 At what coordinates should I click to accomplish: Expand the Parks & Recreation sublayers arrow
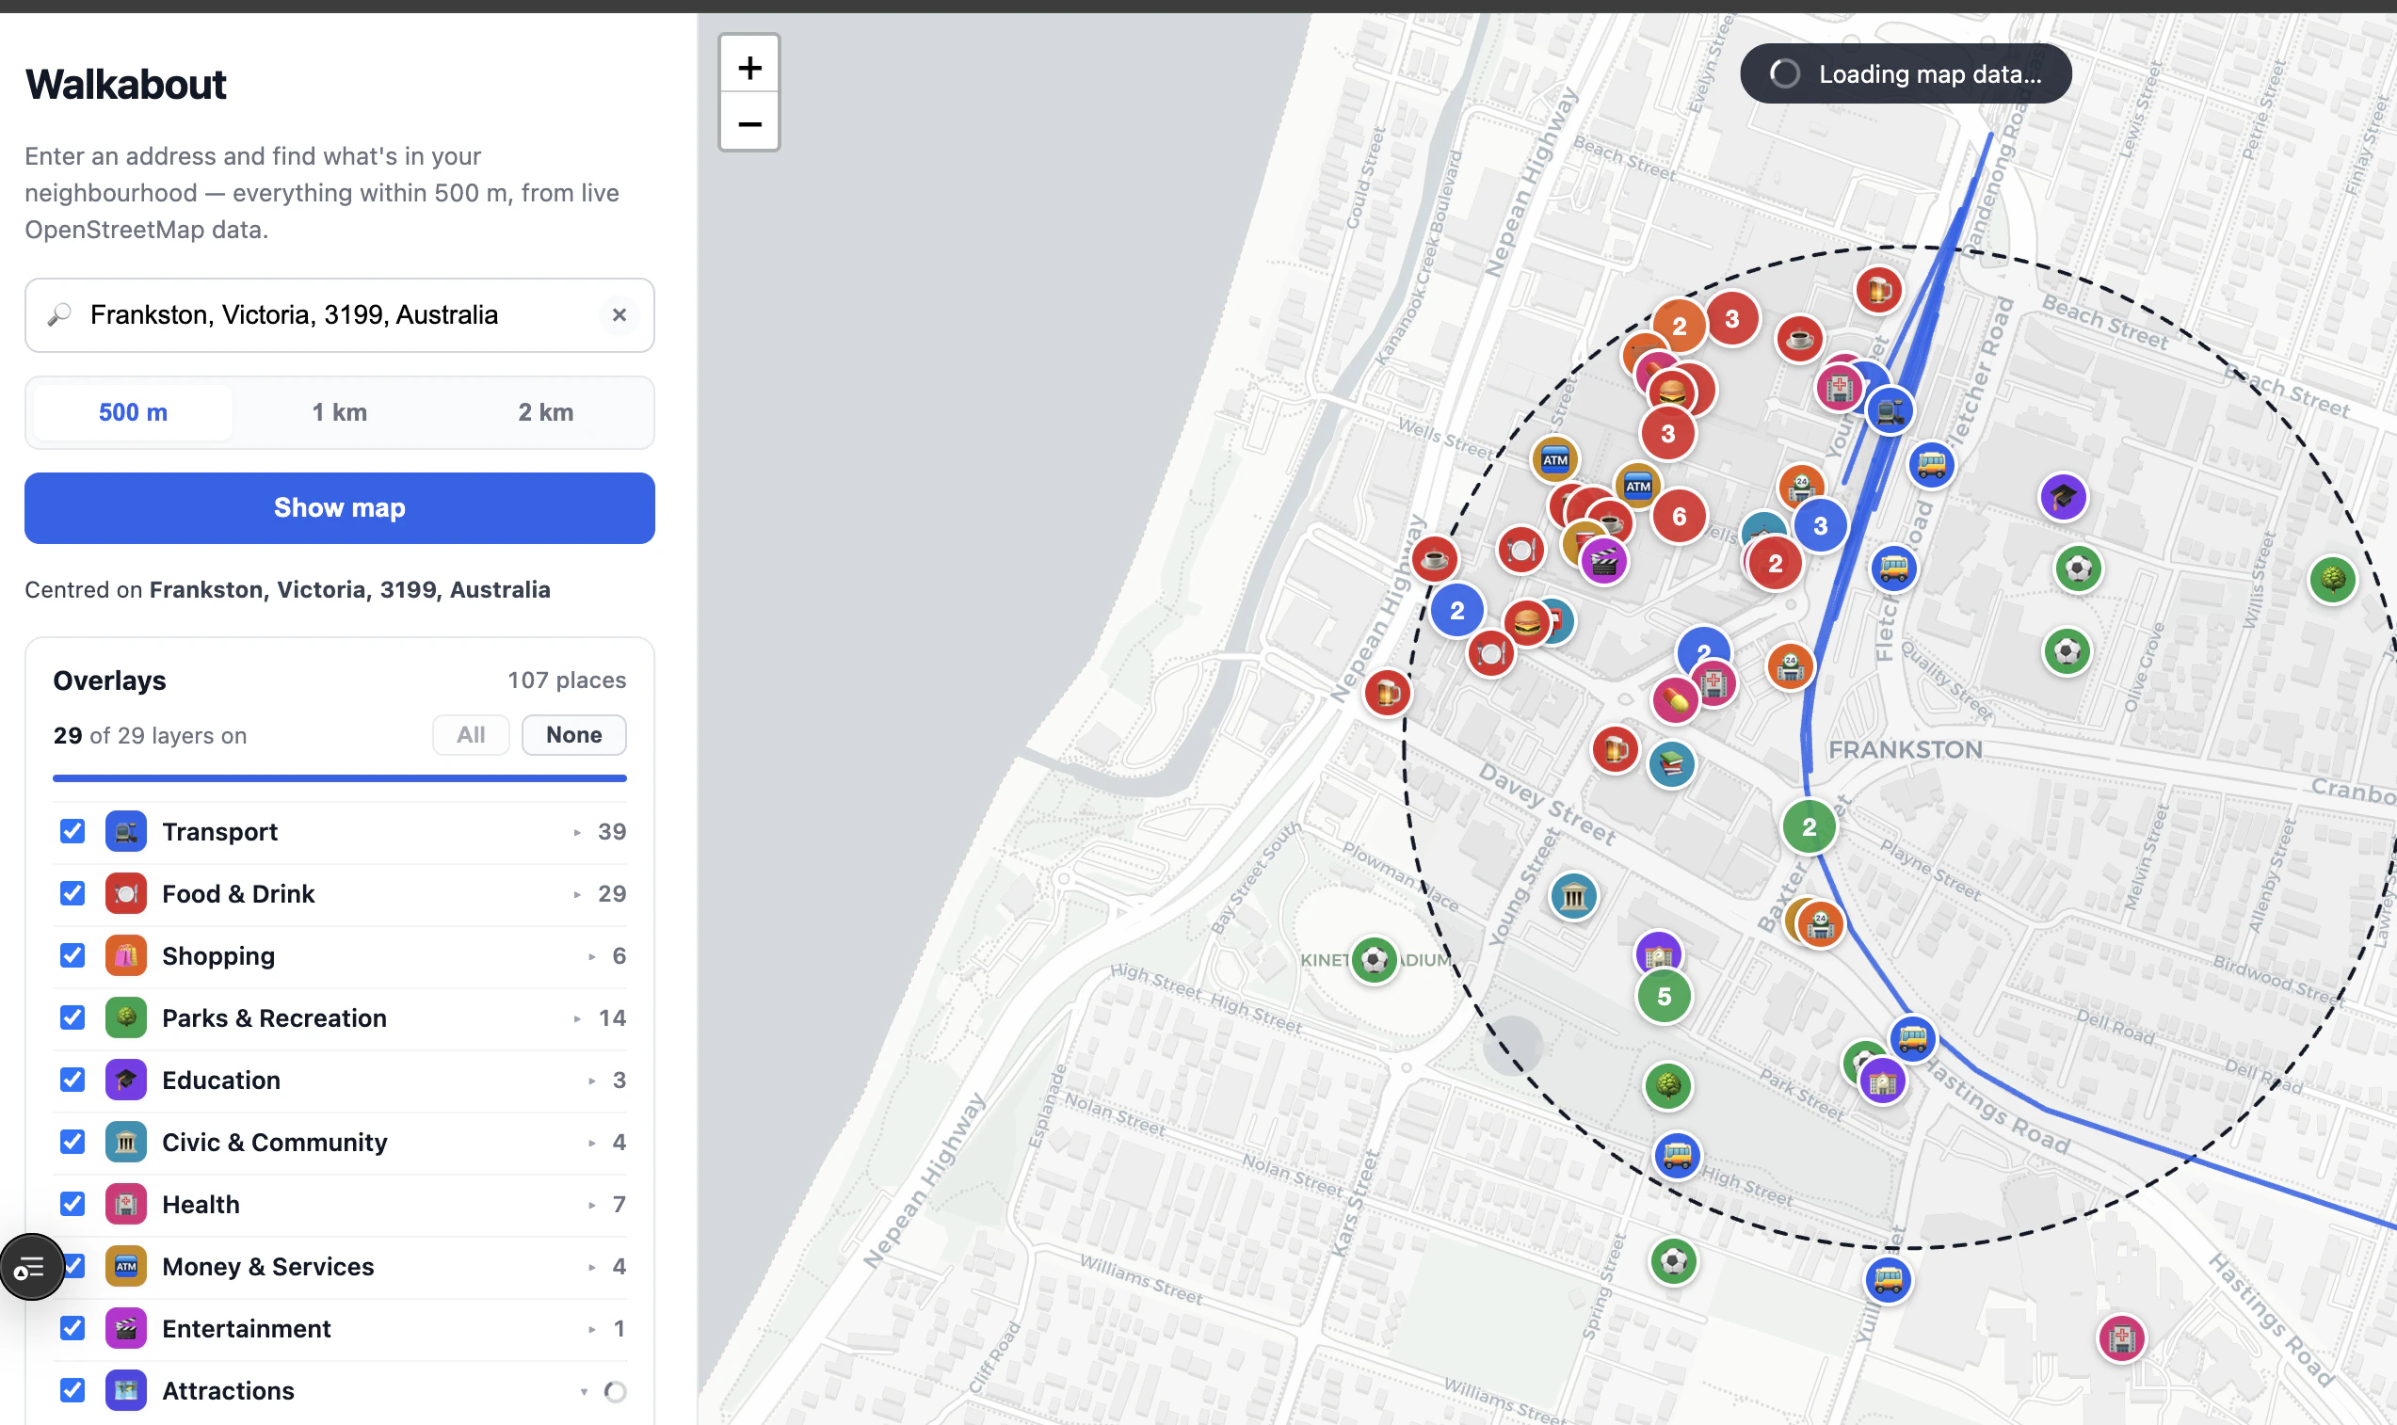577,1017
